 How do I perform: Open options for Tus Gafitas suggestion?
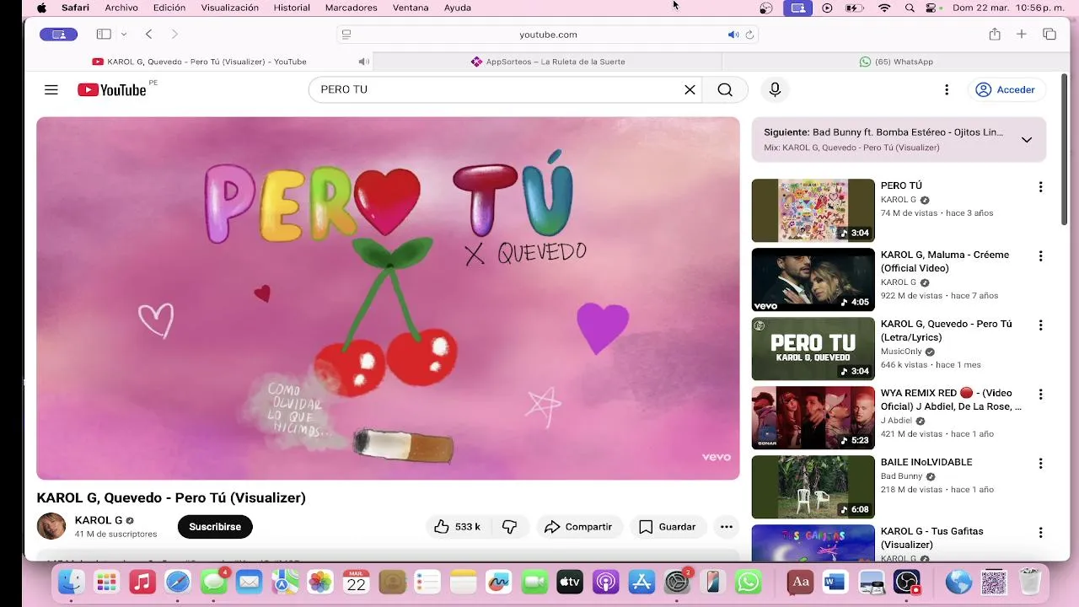tap(1040, 533)
